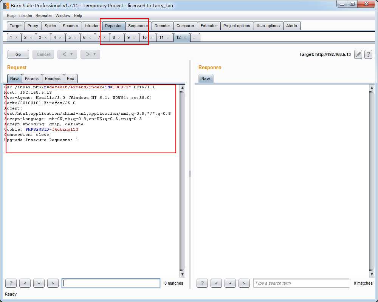The height and width of the screenshot is (302, 378).
Task: Switch request view to Headers tab
Action: click(x=53, y=79)
